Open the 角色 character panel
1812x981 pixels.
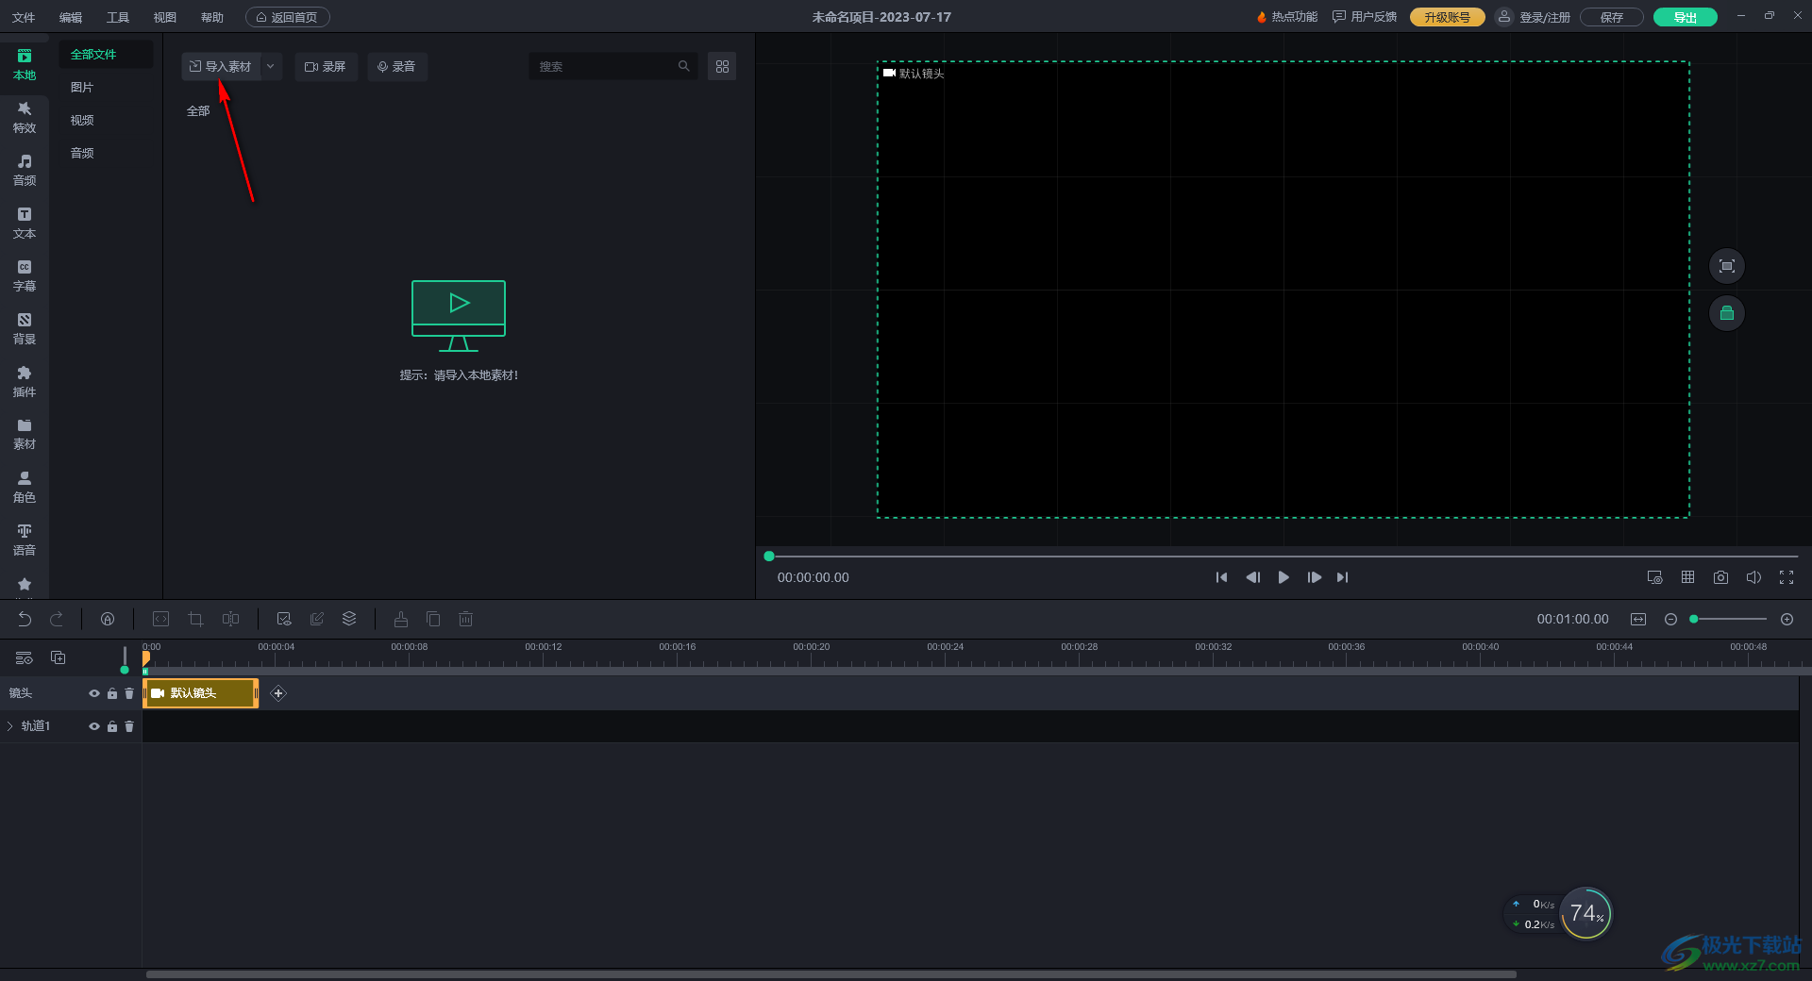tap(25, 487)
